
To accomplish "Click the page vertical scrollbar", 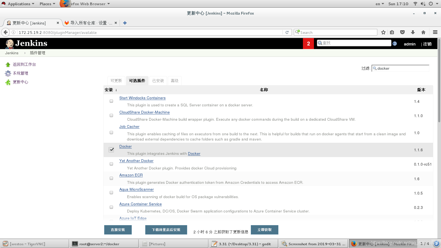I will [x=439, y=80].
